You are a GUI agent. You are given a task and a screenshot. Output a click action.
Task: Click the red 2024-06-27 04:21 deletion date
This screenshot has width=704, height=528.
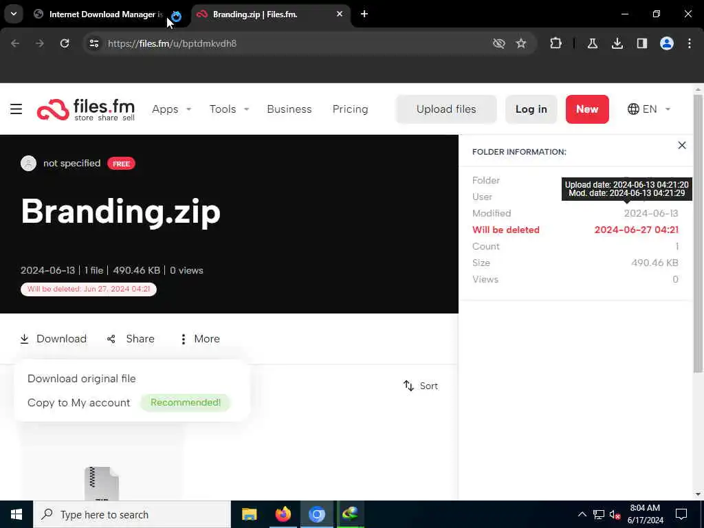pyautogui.click(x=636, y=230)
